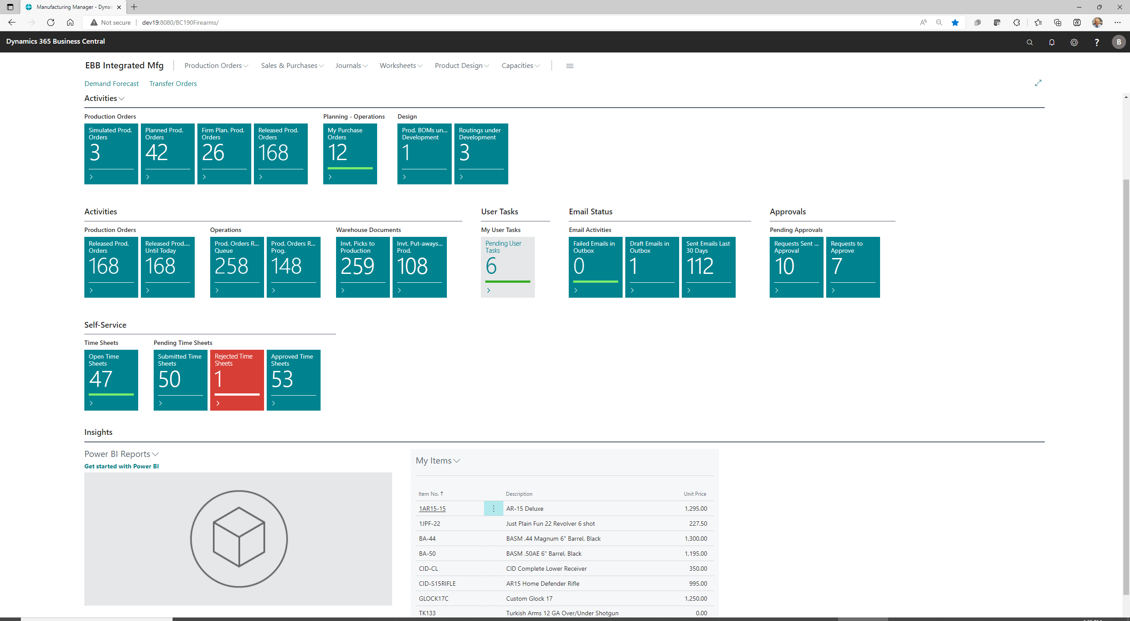Expand page with the diagonal arrows icon
Viewport: 1130px width, 621px height.
tap(1038, 83)
